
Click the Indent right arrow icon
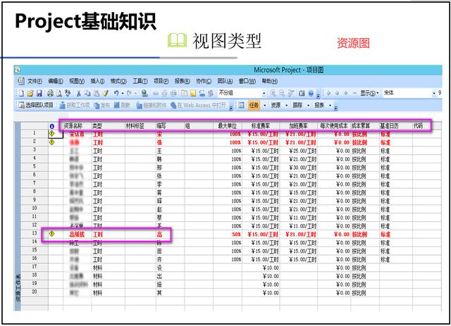(338, 93)
